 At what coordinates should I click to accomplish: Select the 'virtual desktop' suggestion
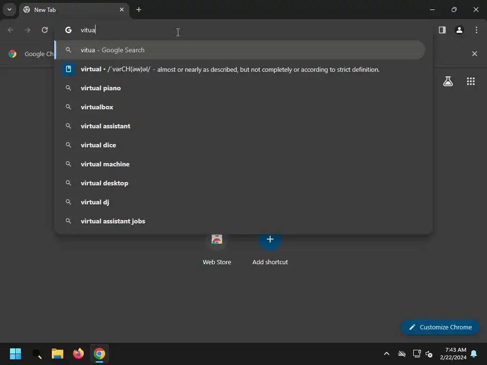[240, 183]
